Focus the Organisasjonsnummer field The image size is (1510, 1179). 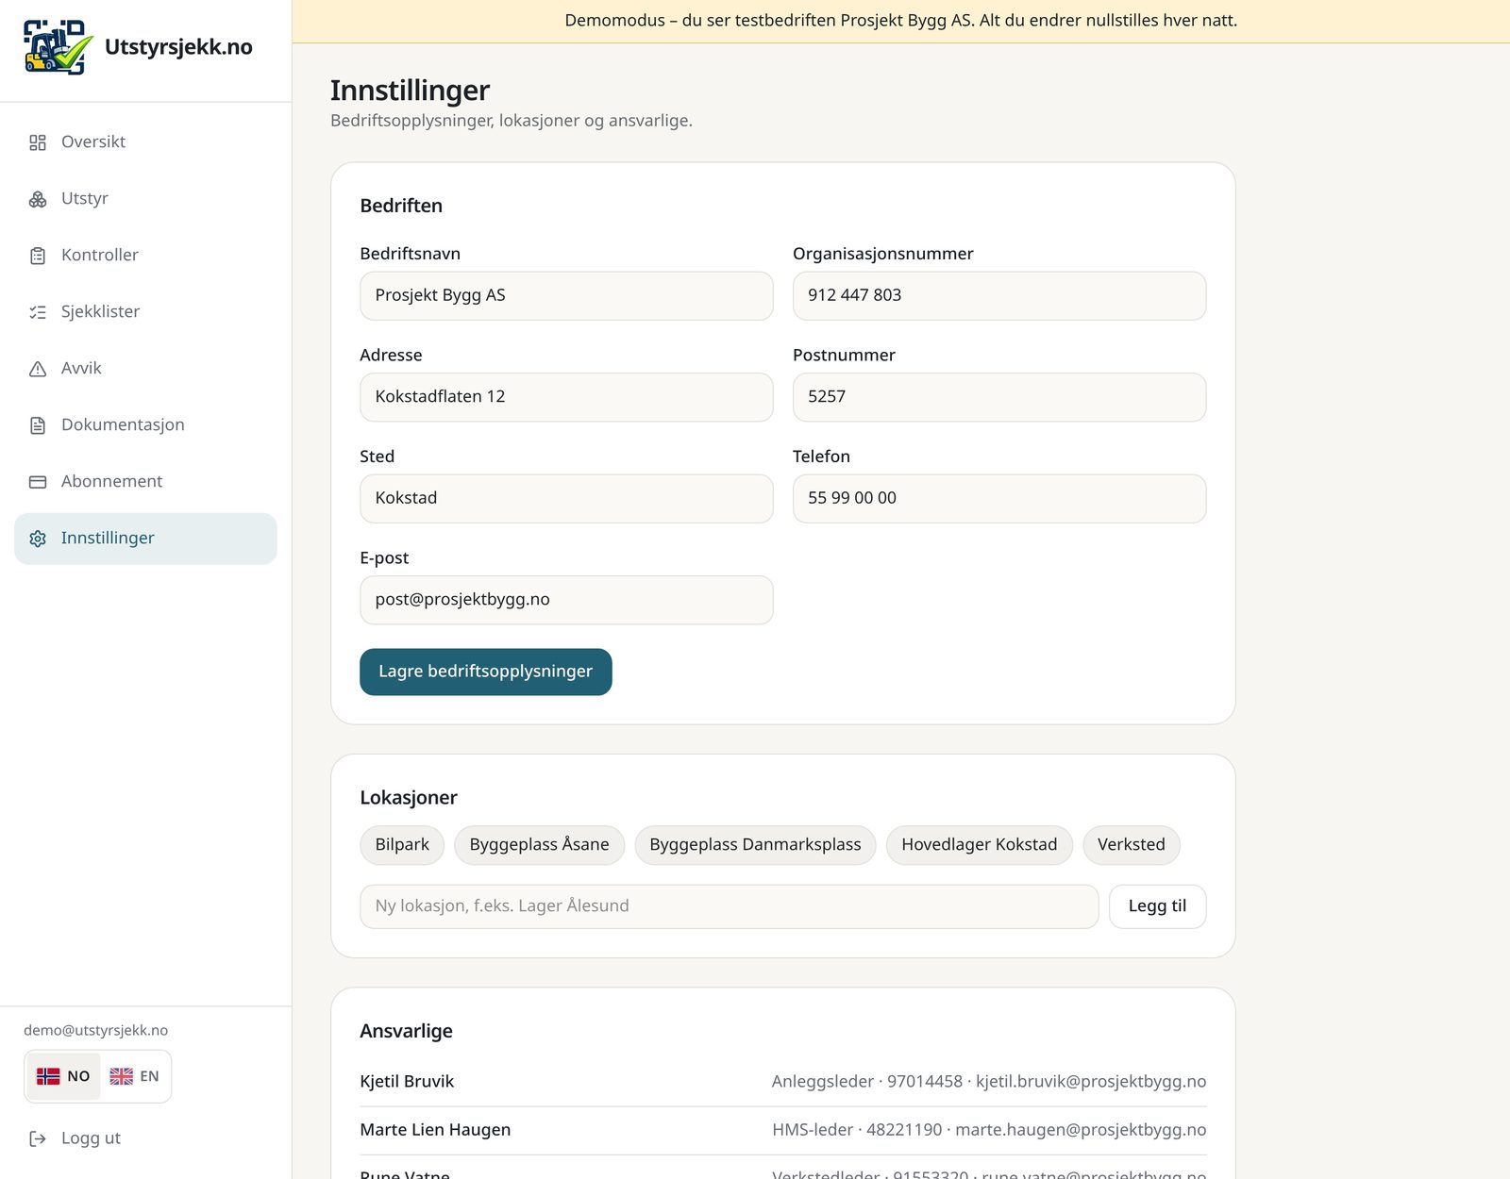[x=999, y=296]
